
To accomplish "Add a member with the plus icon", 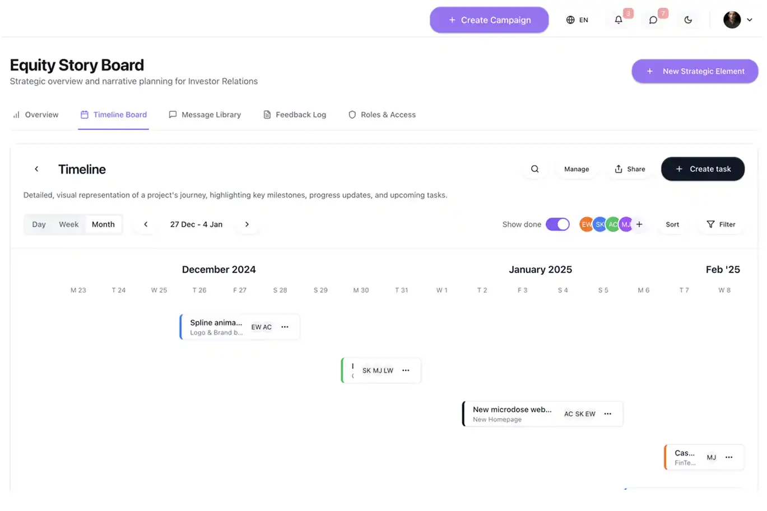I will [x=639, y=224].
